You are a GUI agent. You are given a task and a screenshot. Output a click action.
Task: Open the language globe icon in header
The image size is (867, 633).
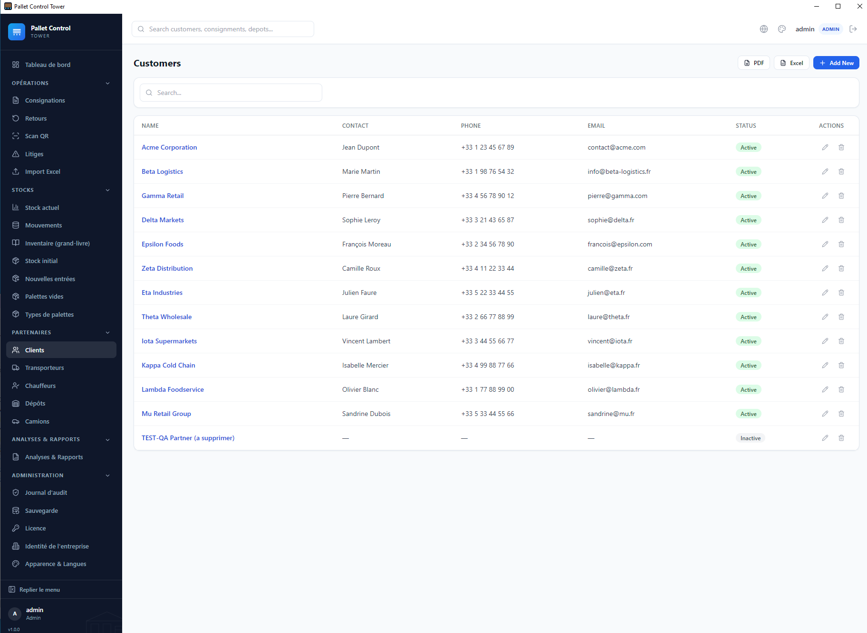coord(764,29)
